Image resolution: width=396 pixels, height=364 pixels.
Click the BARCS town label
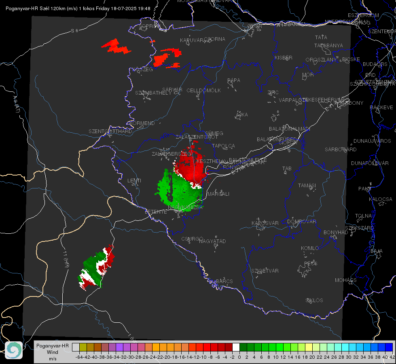[x=224, y=281]
